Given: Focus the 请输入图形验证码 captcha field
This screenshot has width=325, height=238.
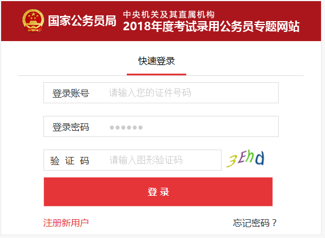Looking at the screenshot, I should tap(133, 160).
